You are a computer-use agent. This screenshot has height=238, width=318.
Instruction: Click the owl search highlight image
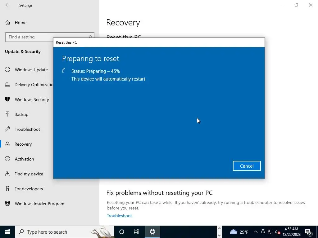tap(102, 232)
